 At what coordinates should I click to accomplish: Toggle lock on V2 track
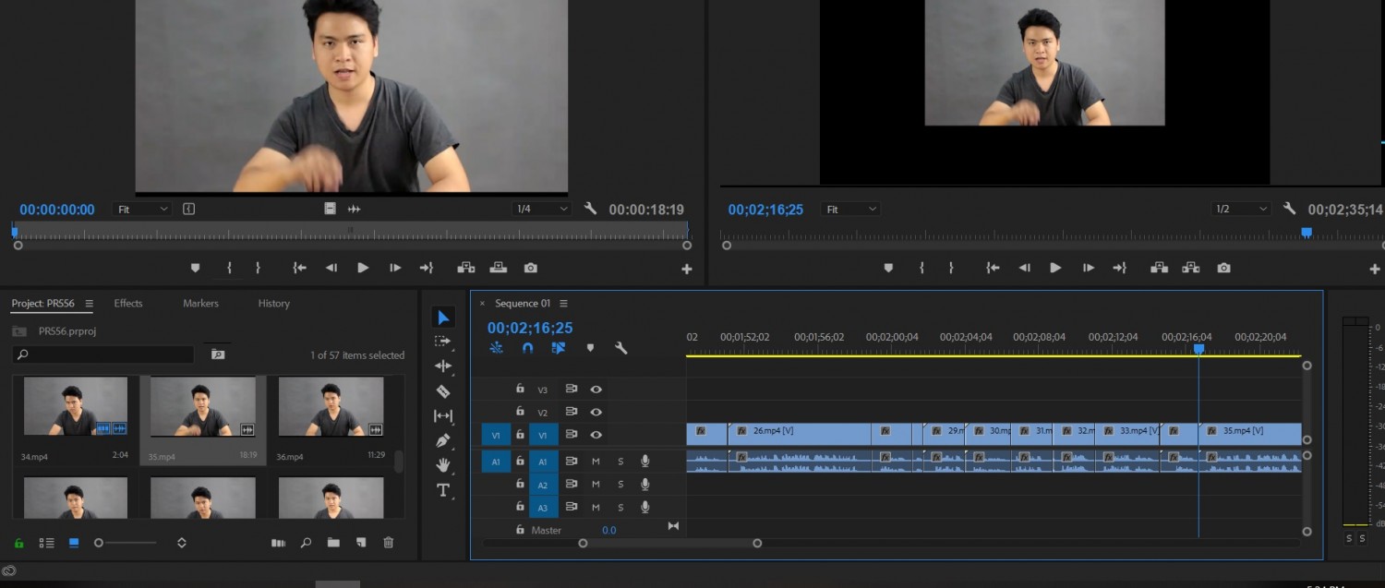520,412
